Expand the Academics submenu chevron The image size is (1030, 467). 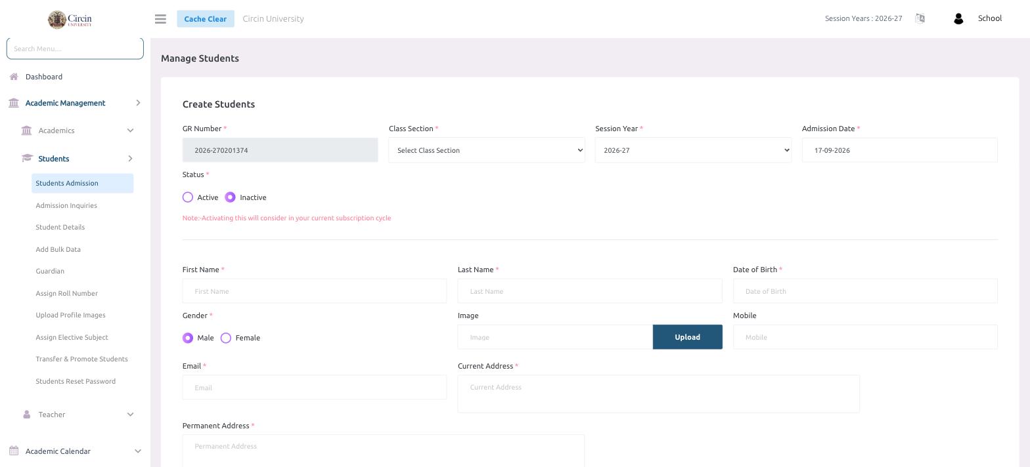130,131
